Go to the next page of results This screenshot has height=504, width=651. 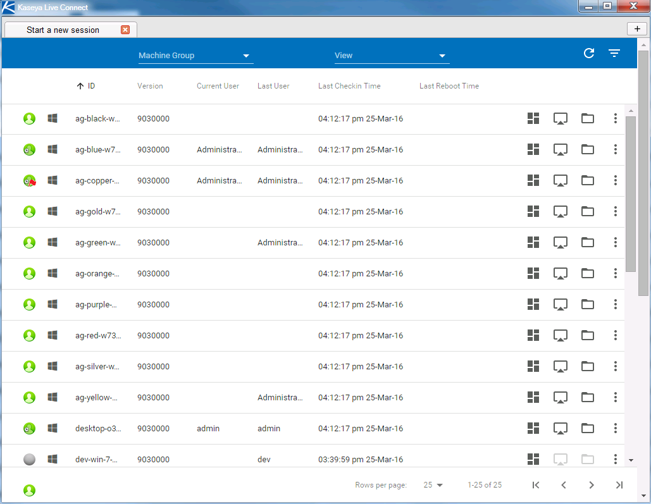[592, 485]
